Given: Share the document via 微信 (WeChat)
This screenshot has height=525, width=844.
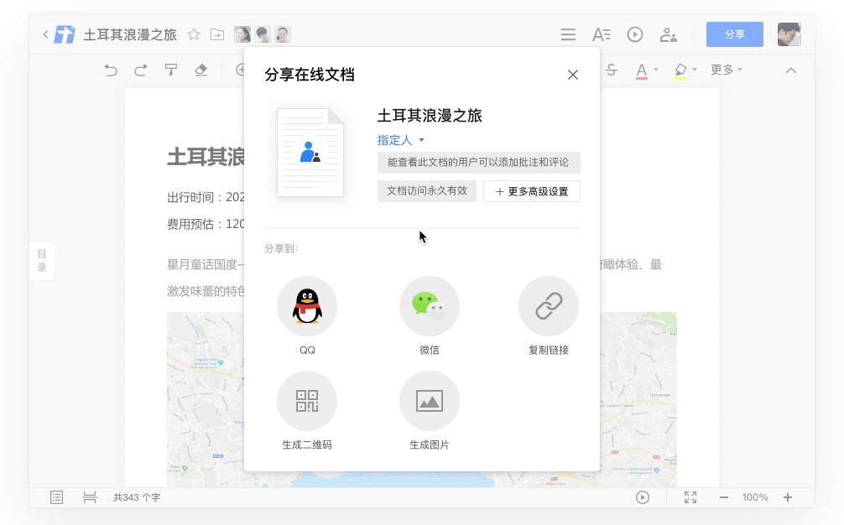Looking at the screenshot, I should tap(430, 306).
